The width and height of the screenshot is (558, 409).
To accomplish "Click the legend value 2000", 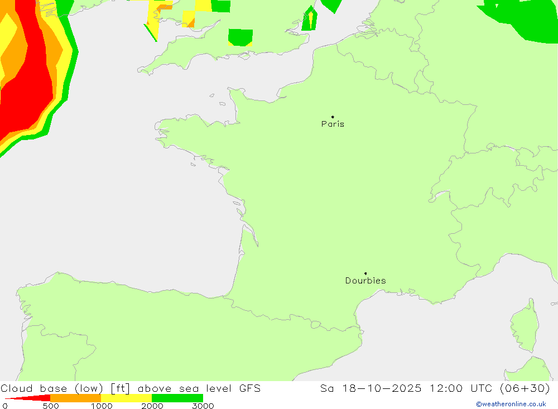I will [152, 406].
